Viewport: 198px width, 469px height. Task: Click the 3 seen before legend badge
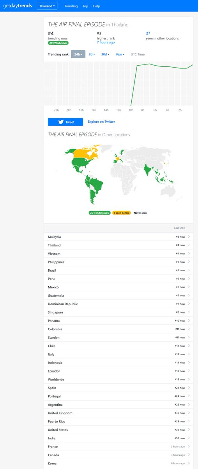[x=122, y=213]
